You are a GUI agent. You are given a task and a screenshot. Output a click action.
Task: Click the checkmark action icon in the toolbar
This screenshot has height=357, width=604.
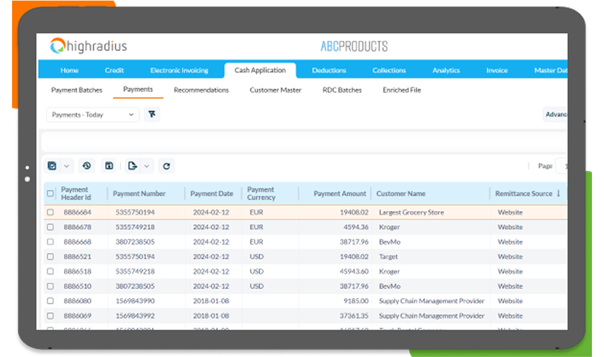(x=52, y=166)
